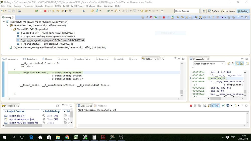This screenshot has height=141, width=251.
Task: Click the Save toolbar icon
Action: click(10, 11)
